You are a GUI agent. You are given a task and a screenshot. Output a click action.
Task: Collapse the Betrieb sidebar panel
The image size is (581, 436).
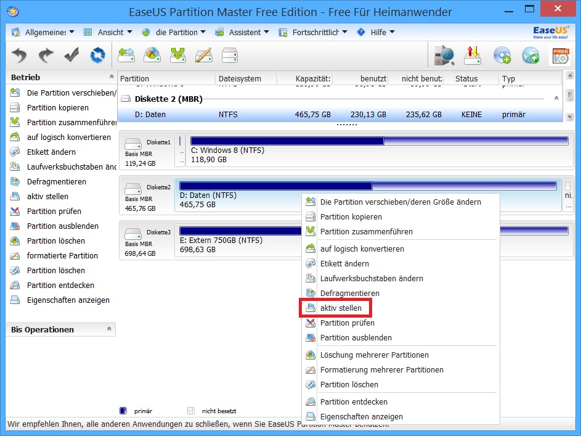[112, 76]
